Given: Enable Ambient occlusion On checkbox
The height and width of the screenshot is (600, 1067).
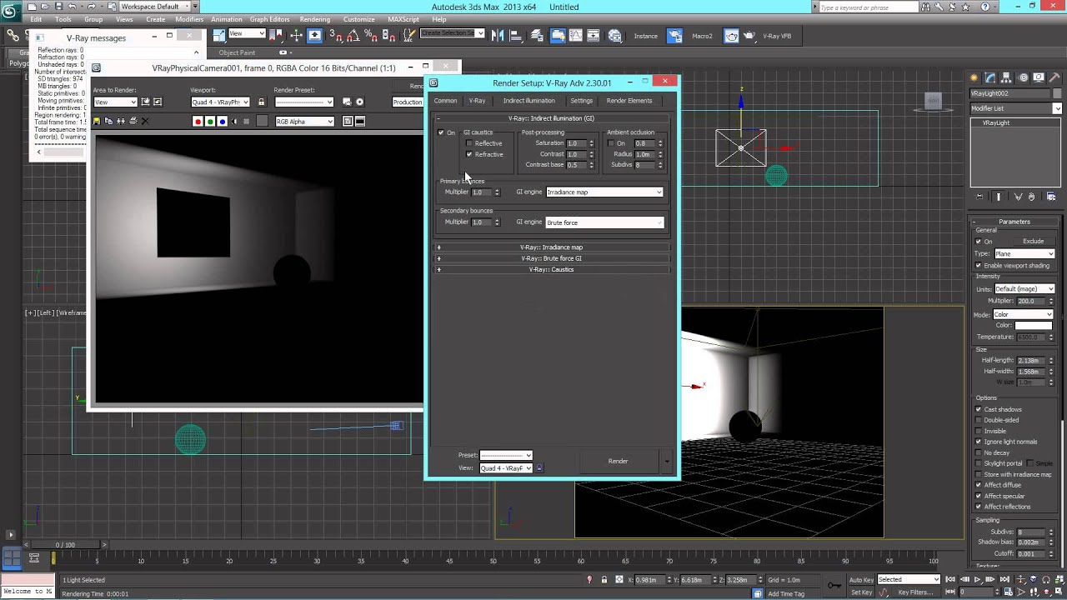Looking at the screenshot, I should coord(611,143).
